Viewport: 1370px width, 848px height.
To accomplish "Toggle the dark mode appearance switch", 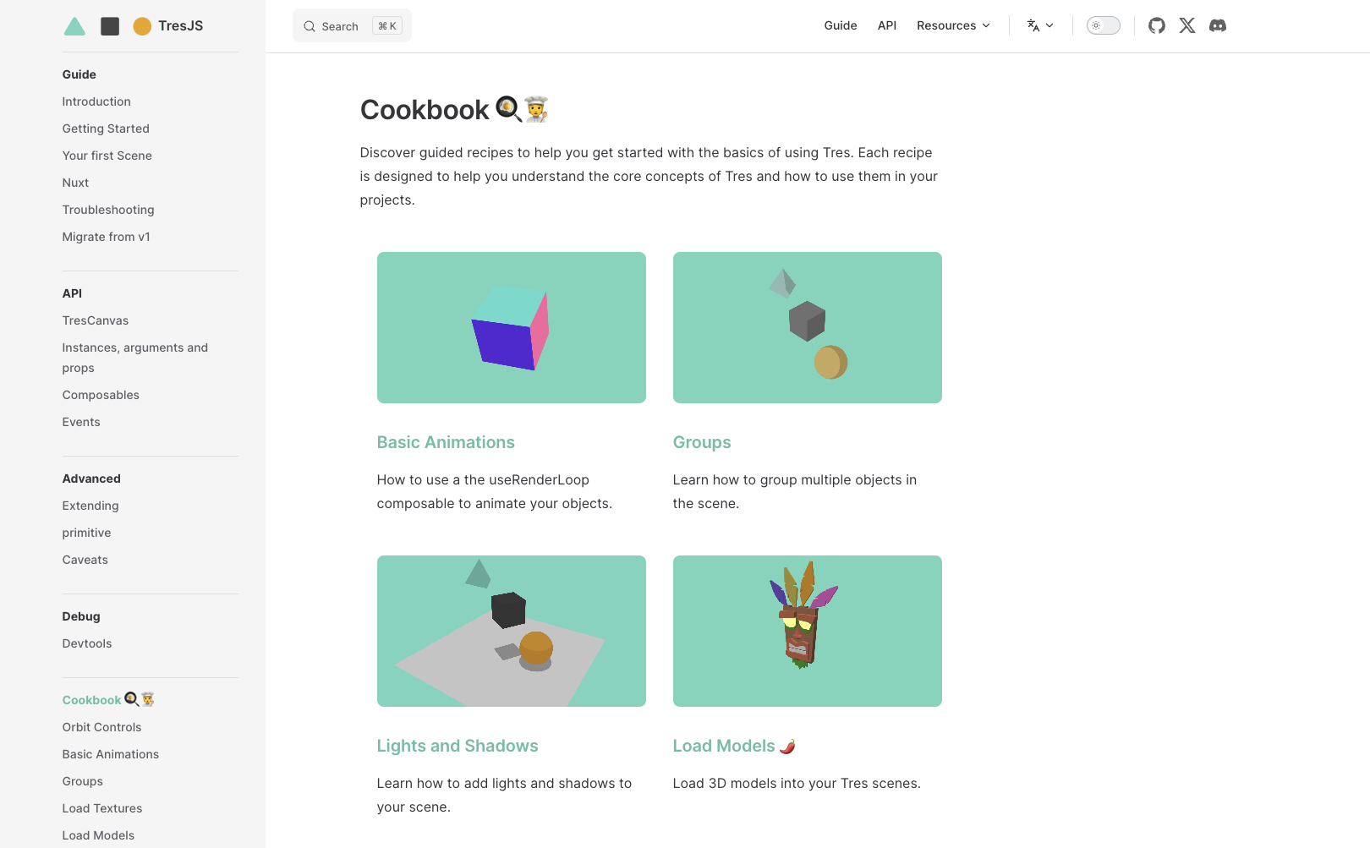I will tap(1103, 25).
